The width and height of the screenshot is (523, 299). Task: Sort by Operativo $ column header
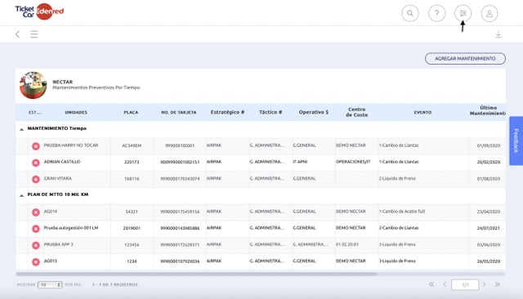(x=314, y=113)
